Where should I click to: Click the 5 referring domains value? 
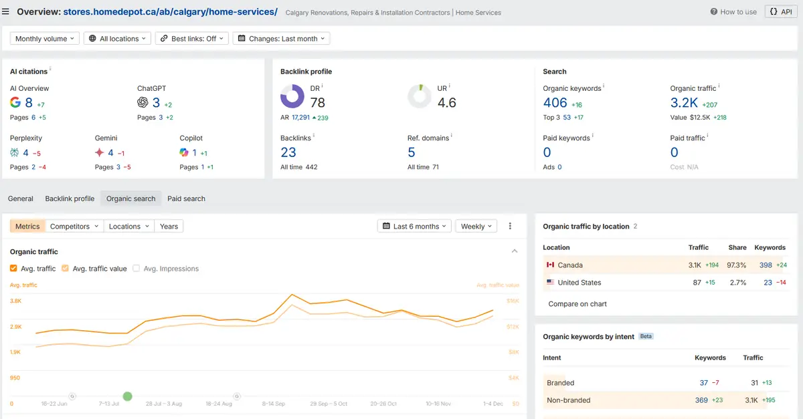coord(412,152)
